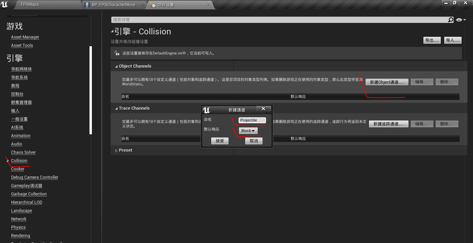Image resolution: width=473 pixels, height=243 pixels.
Task: Click the Trace Channels 删除 button
Action: [x=447, y=124]
